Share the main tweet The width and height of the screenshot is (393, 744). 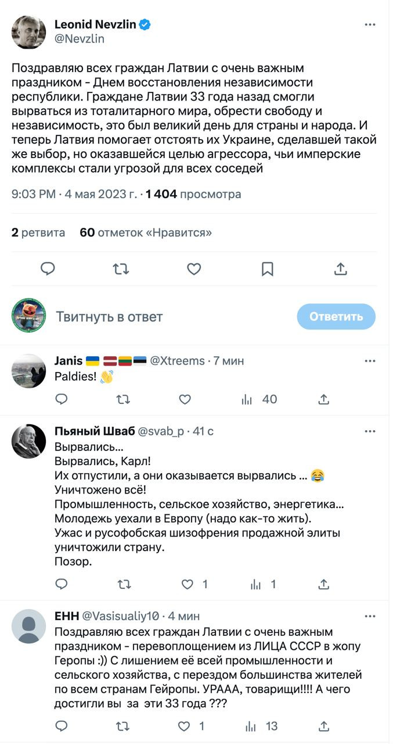click(341, 269)
